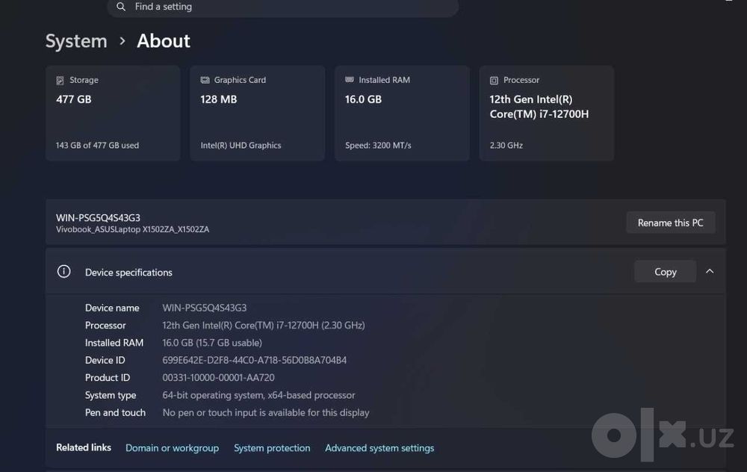747x472 pixels.
Task: Click Intel(R) UHD Graphics text
Action: (241, 146)
